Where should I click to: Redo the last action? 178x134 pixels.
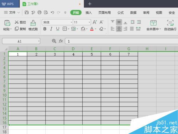click(59, 12)
